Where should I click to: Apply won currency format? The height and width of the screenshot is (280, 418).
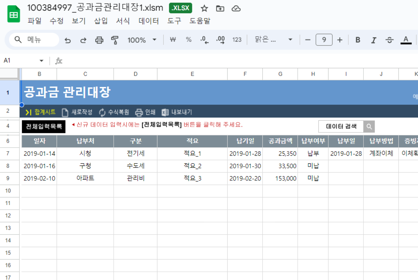(173, 40)
